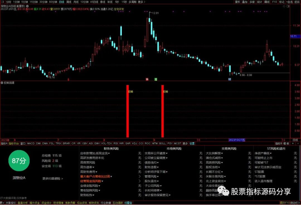Screen dimensions: 301x205
Task: Expand 应收款增加,低现金流 dropdown
Action: pyautogui.click(x=95, y=153)
